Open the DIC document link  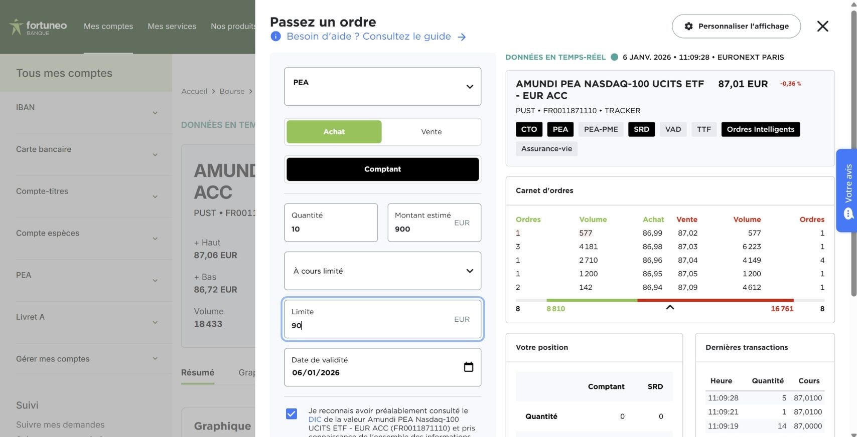tap(315, 419)
